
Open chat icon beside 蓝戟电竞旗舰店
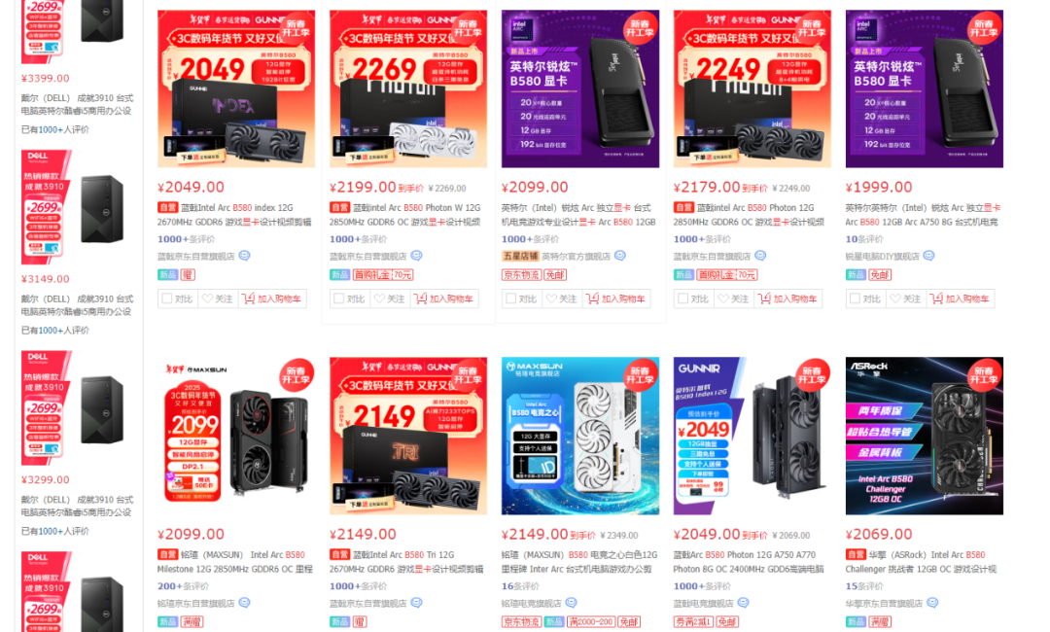pos(744,603)
